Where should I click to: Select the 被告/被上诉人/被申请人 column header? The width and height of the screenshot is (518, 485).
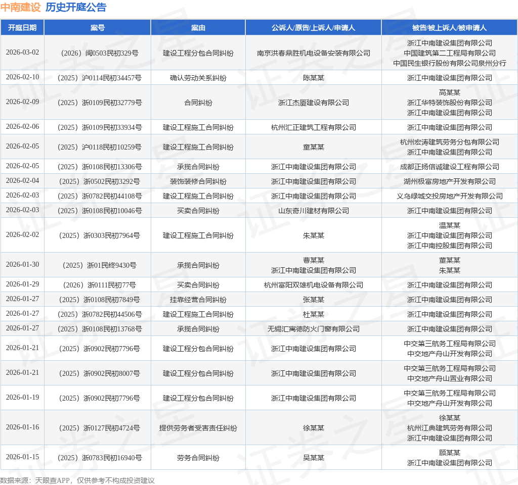[449, 28]
